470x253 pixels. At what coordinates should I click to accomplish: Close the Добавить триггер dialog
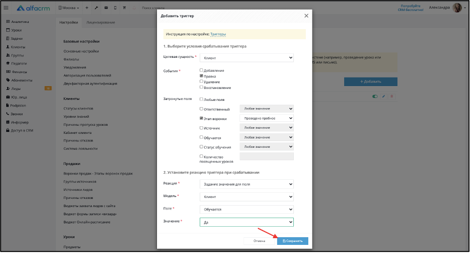pos(306,16)
